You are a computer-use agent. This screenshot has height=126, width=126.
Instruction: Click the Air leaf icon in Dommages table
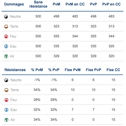6,56
